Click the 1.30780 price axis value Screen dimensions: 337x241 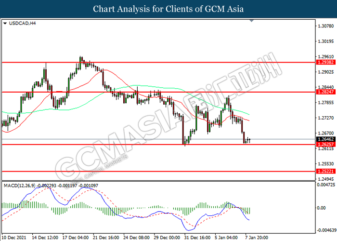pyautogui.click(x=326, y=26)
